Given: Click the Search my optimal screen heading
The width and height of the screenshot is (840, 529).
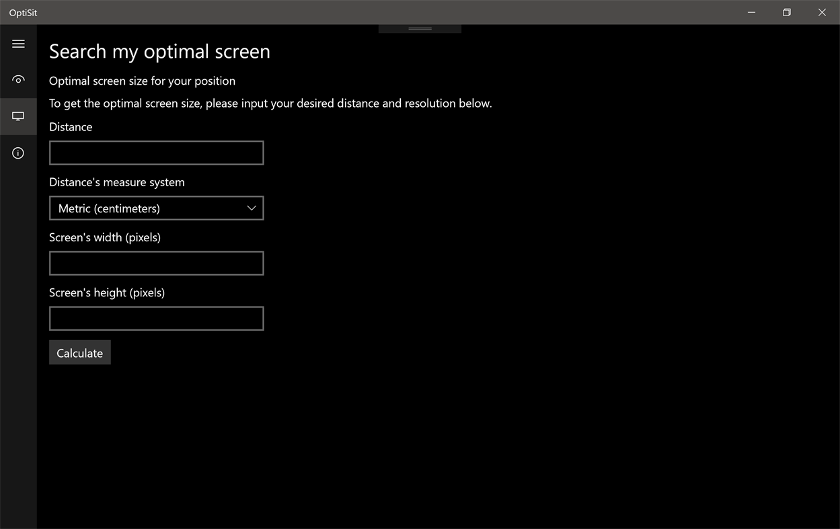Looking at the screenshot, I should coord(159,51).
